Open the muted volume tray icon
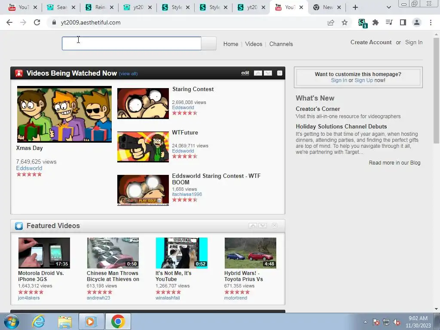Screen dimensions: 440x330 click(x=397, y=322)
